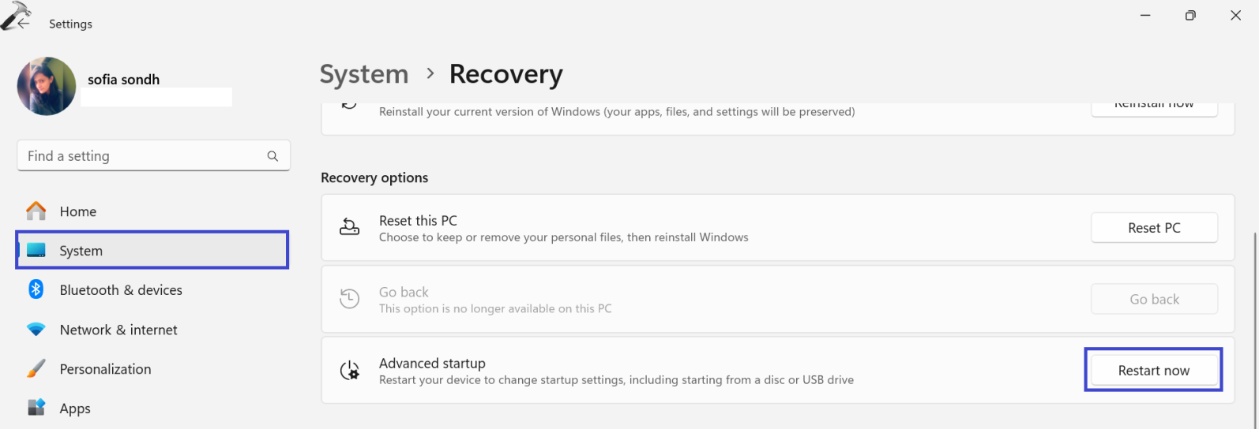Click System in the breadcrumb
Viewport: 1259px width, 429px height.
(364, 74)
